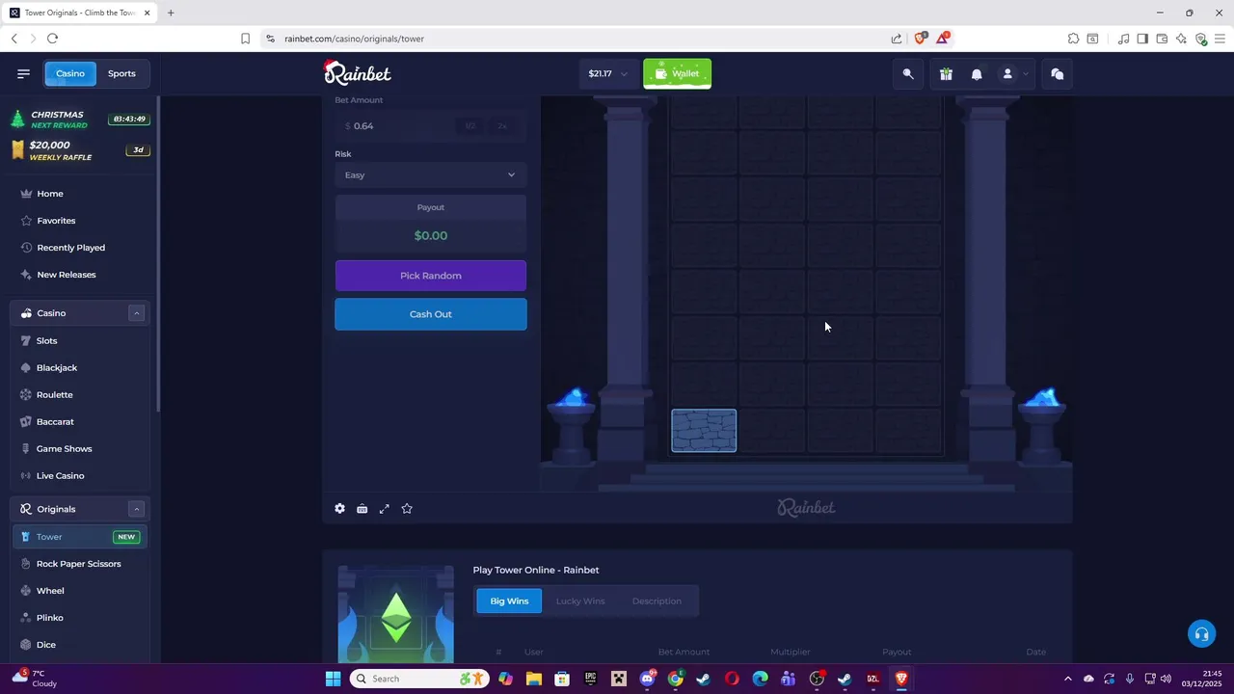Double the bet with 2x button
The image size is (1234, 694).
[501, 126]
